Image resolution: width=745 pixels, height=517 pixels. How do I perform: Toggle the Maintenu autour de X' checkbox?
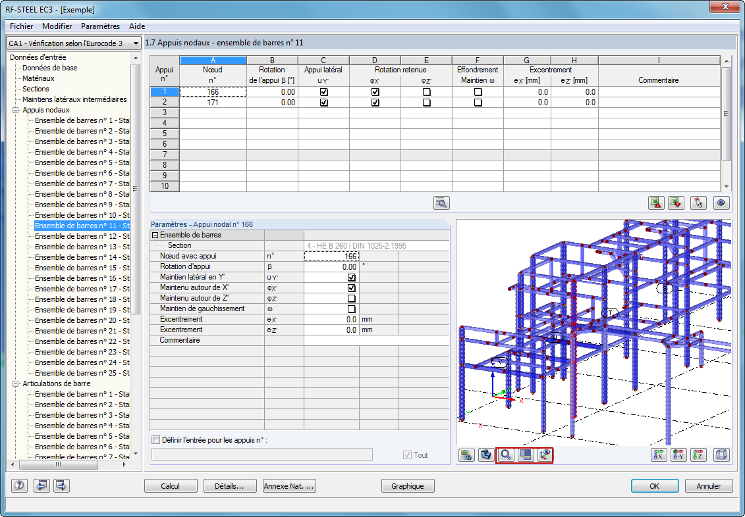352,288
